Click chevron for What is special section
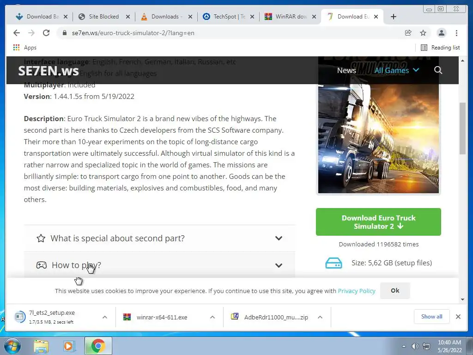This screenshot has height=355, width=473. pyautogui.click(x=279, y=238)
